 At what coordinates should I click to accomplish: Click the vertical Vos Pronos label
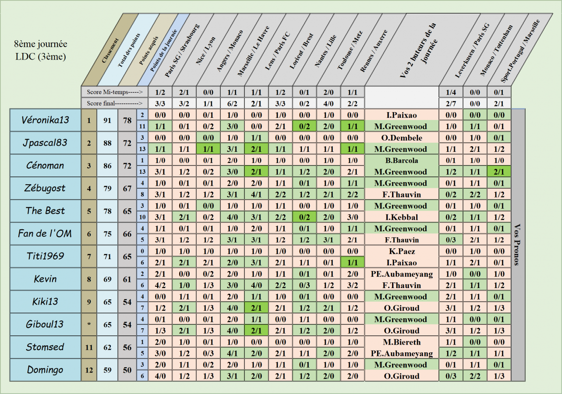pyautogui.click(x=518, y=245)
